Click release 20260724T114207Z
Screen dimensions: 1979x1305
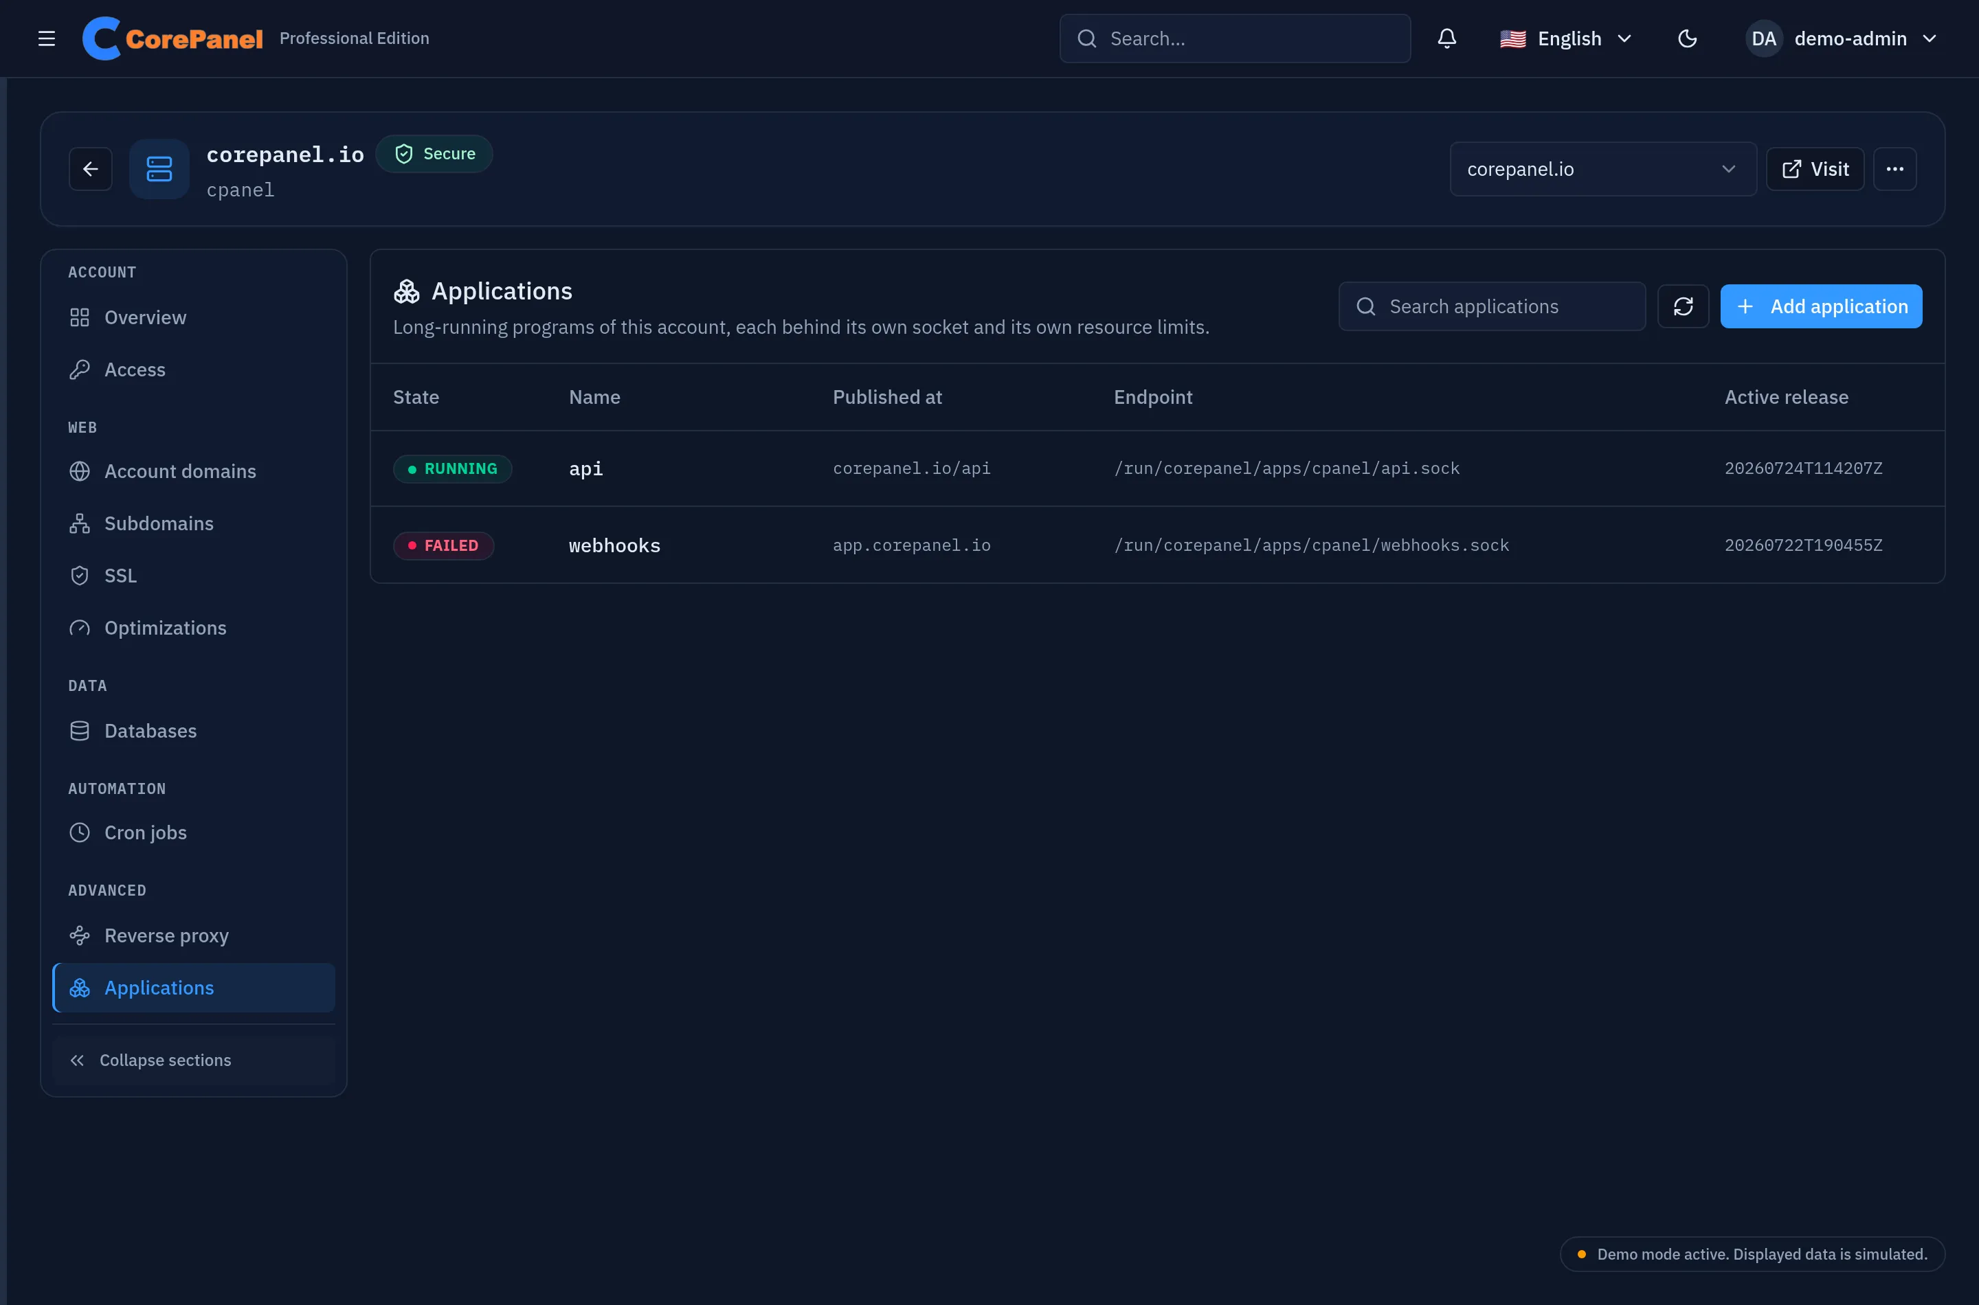click(1803, 468)
